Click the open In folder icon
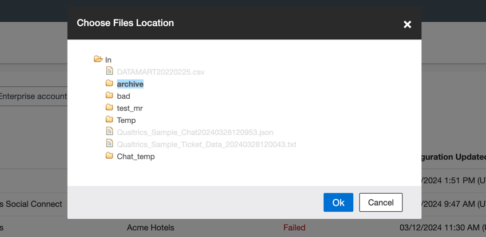Viewport: 486px width, 237px height. tap(98, 59)
